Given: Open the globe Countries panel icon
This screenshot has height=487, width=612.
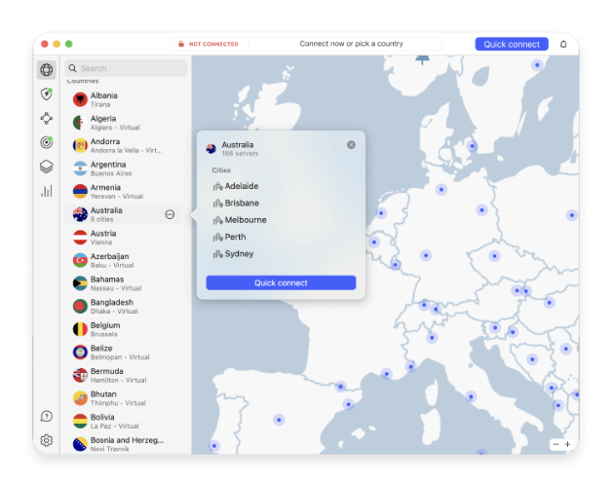Looking at the screenshot, I should [x=47, y=70].
